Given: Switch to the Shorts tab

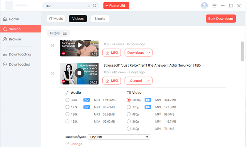Looking at the screenshot, I should (100, 18).
